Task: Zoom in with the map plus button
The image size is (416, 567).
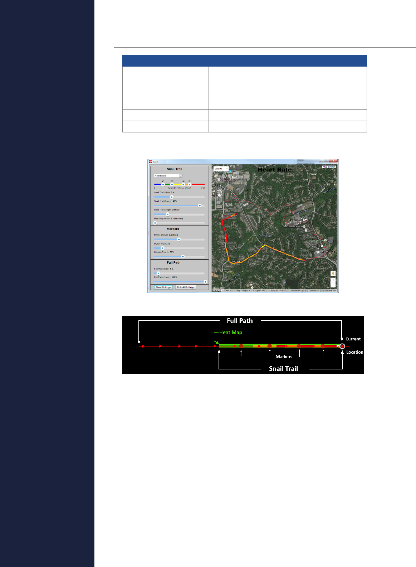Action: [333, 280]
